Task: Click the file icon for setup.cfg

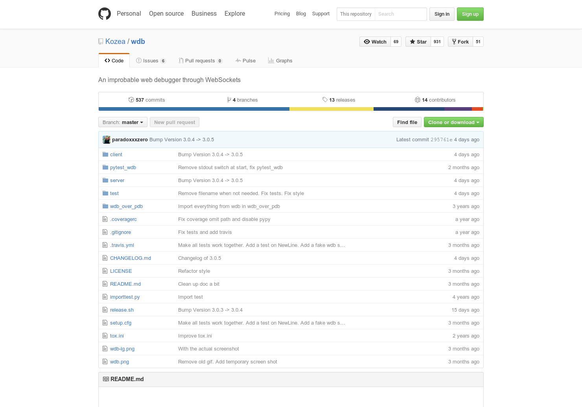Action: click(105, 323)
